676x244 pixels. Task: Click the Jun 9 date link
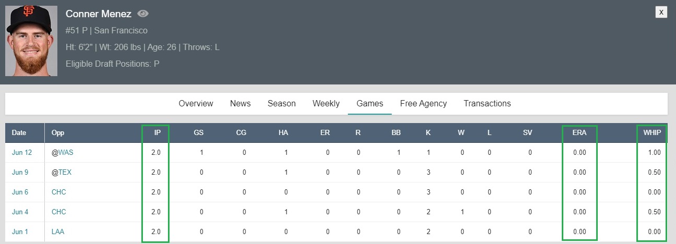click(20, 173)
